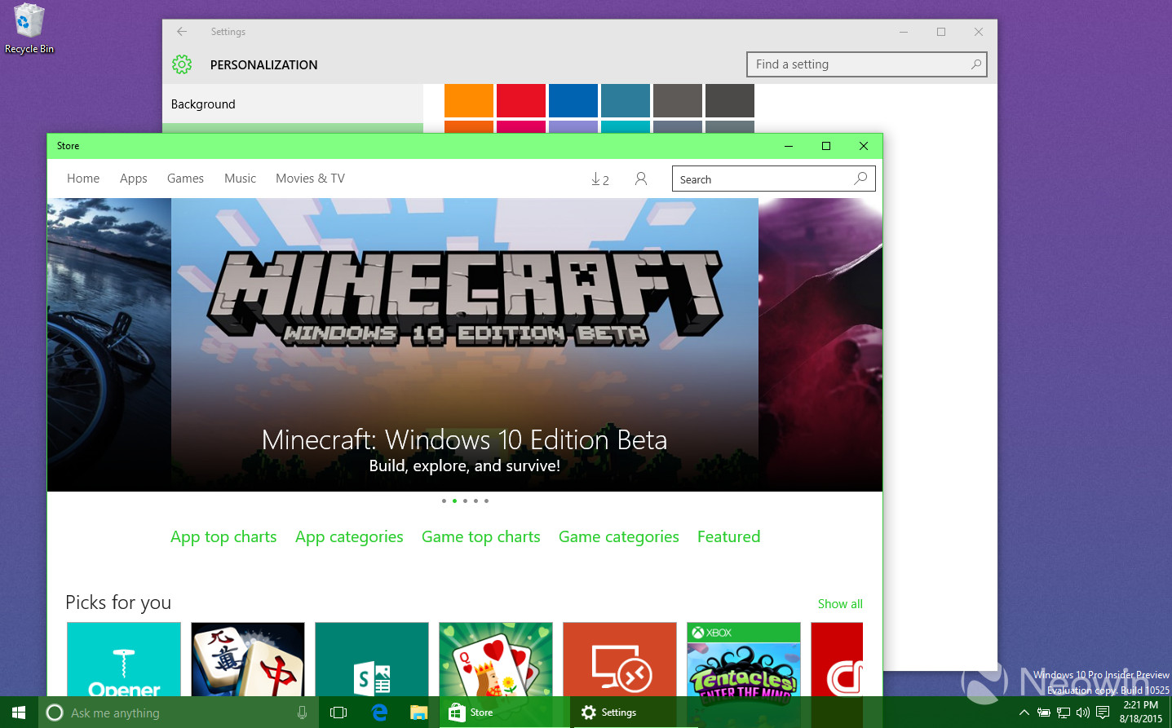This screenshot has height=728, width=1172.
Task: Pick the red accent color swatch
Action: [521, 101]
